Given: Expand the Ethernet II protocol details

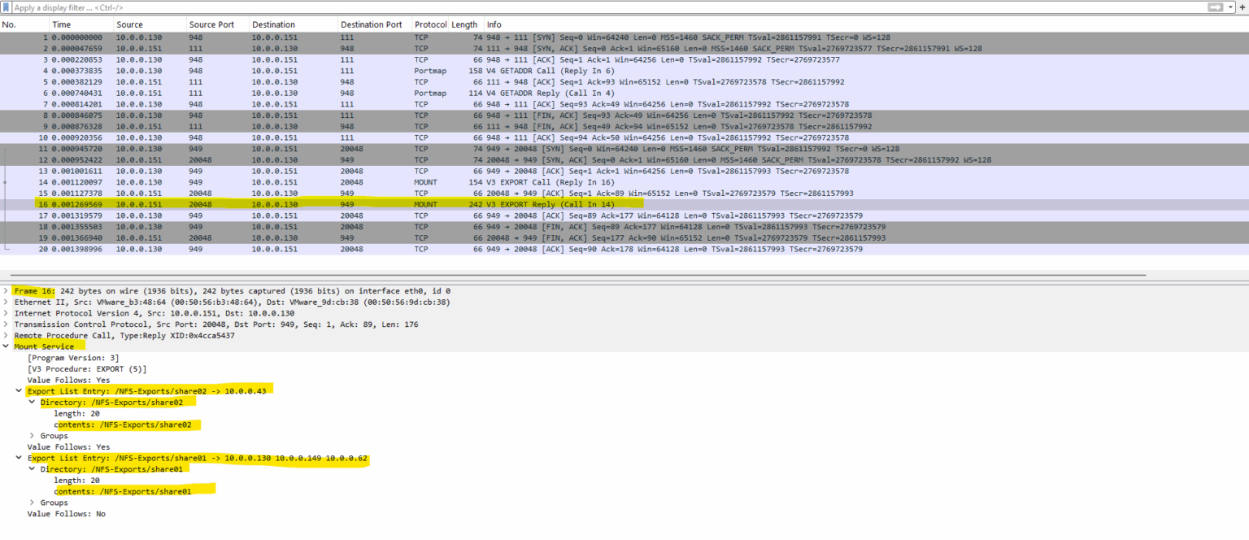Looking at the screenshot, I should (7, 302).
